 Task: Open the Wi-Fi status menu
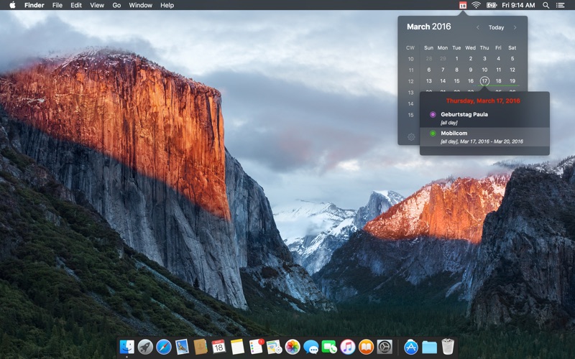click(x=476, y=5)
